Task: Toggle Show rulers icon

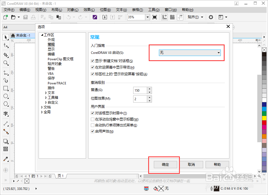Action: [x=165, y=17]
